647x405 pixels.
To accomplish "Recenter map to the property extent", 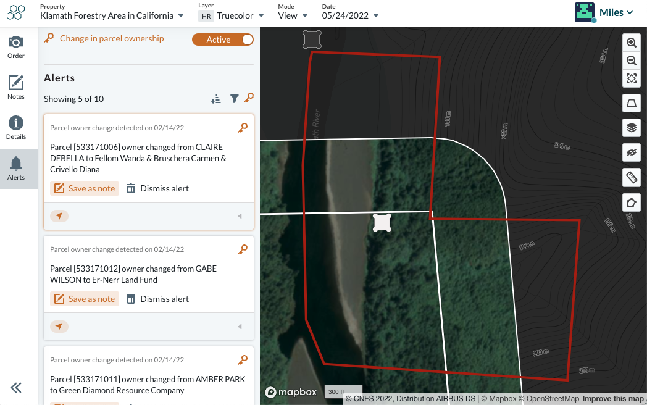I will (632, 78).
